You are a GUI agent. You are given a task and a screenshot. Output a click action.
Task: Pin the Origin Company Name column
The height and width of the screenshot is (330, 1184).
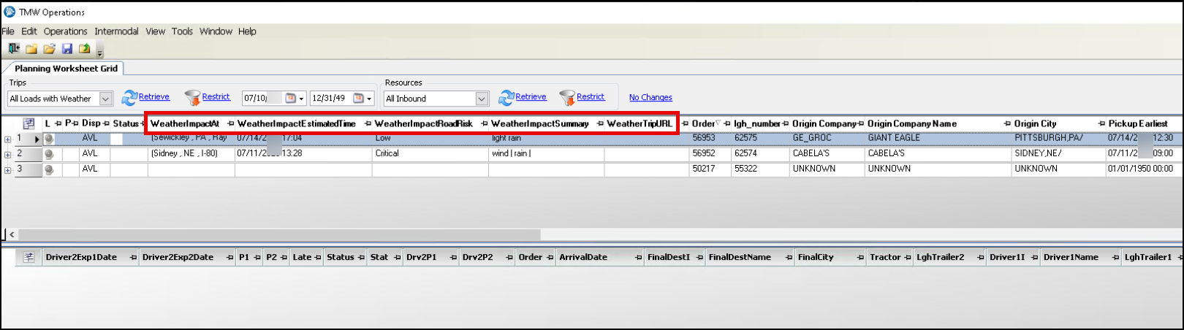[1007, 124]
